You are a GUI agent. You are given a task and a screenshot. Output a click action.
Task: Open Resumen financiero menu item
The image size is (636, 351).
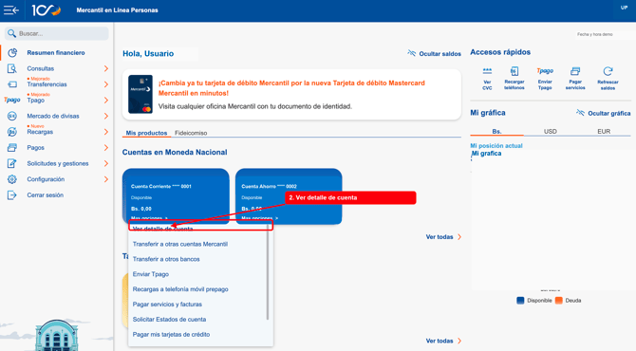(56, 53)
